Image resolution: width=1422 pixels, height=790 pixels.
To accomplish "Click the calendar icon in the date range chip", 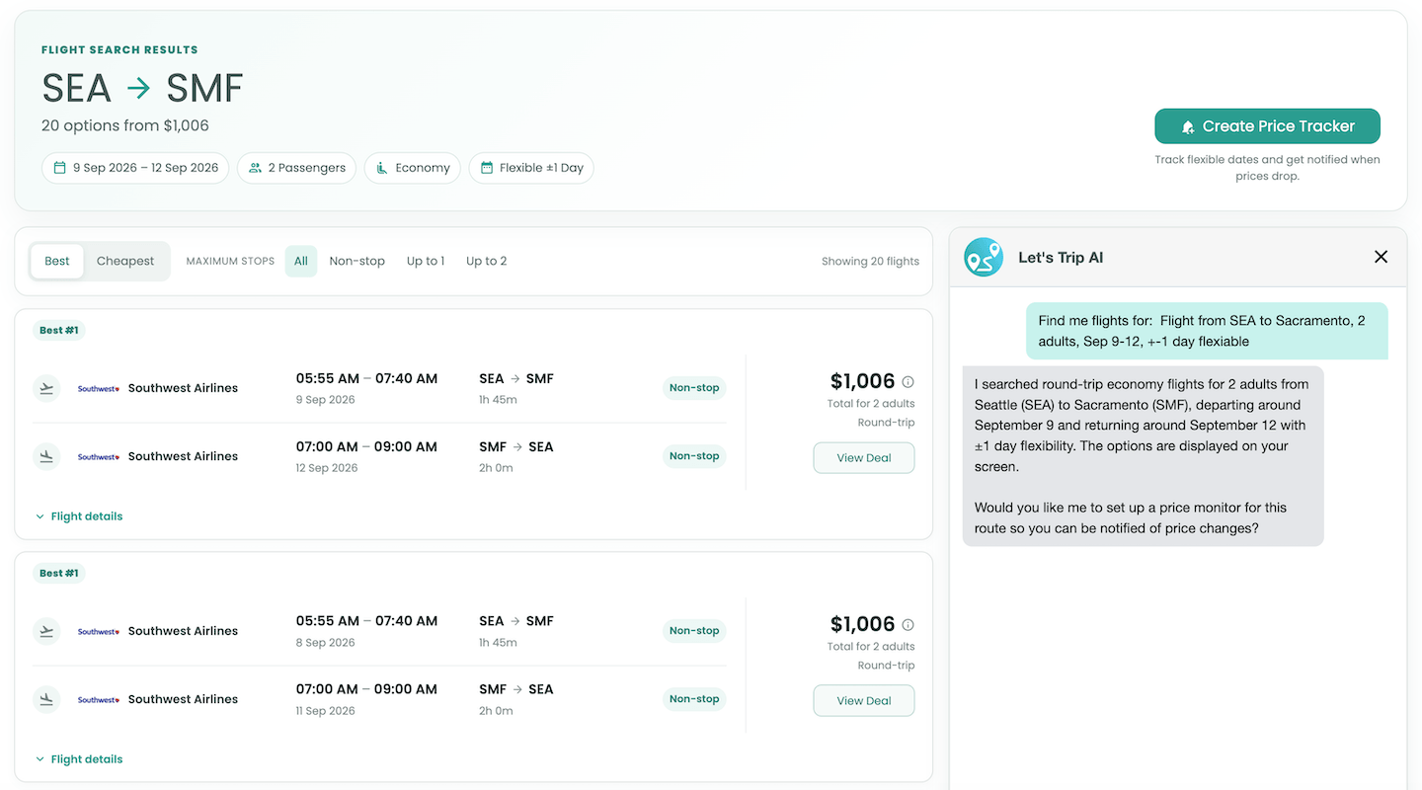I will tap(59, 168).
